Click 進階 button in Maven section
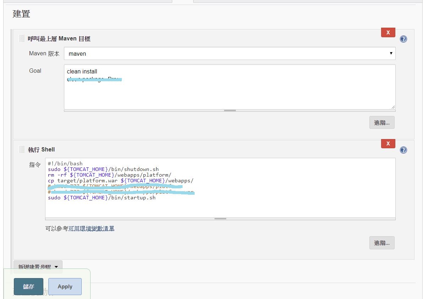The height and width of the screenshot is (299, 428). tap(382, 123)
